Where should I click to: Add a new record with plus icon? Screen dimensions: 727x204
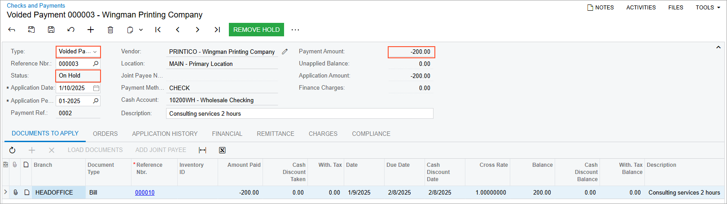coord(91,30)
